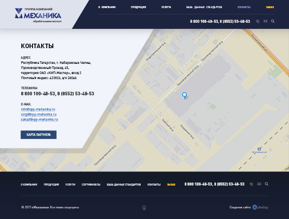Open База данных стандартов in header
Screen dimensions: 289x219
click(204, 7)
